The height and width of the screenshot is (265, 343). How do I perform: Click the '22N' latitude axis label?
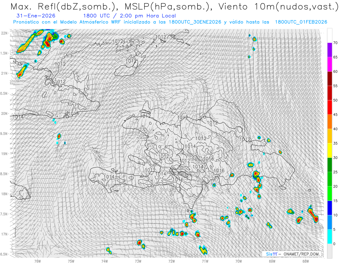(5, 33)
